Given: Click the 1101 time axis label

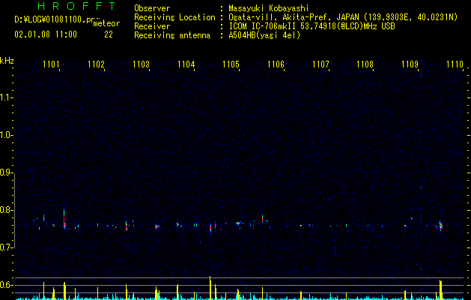Looking at the screenshot, I should 52,64.
